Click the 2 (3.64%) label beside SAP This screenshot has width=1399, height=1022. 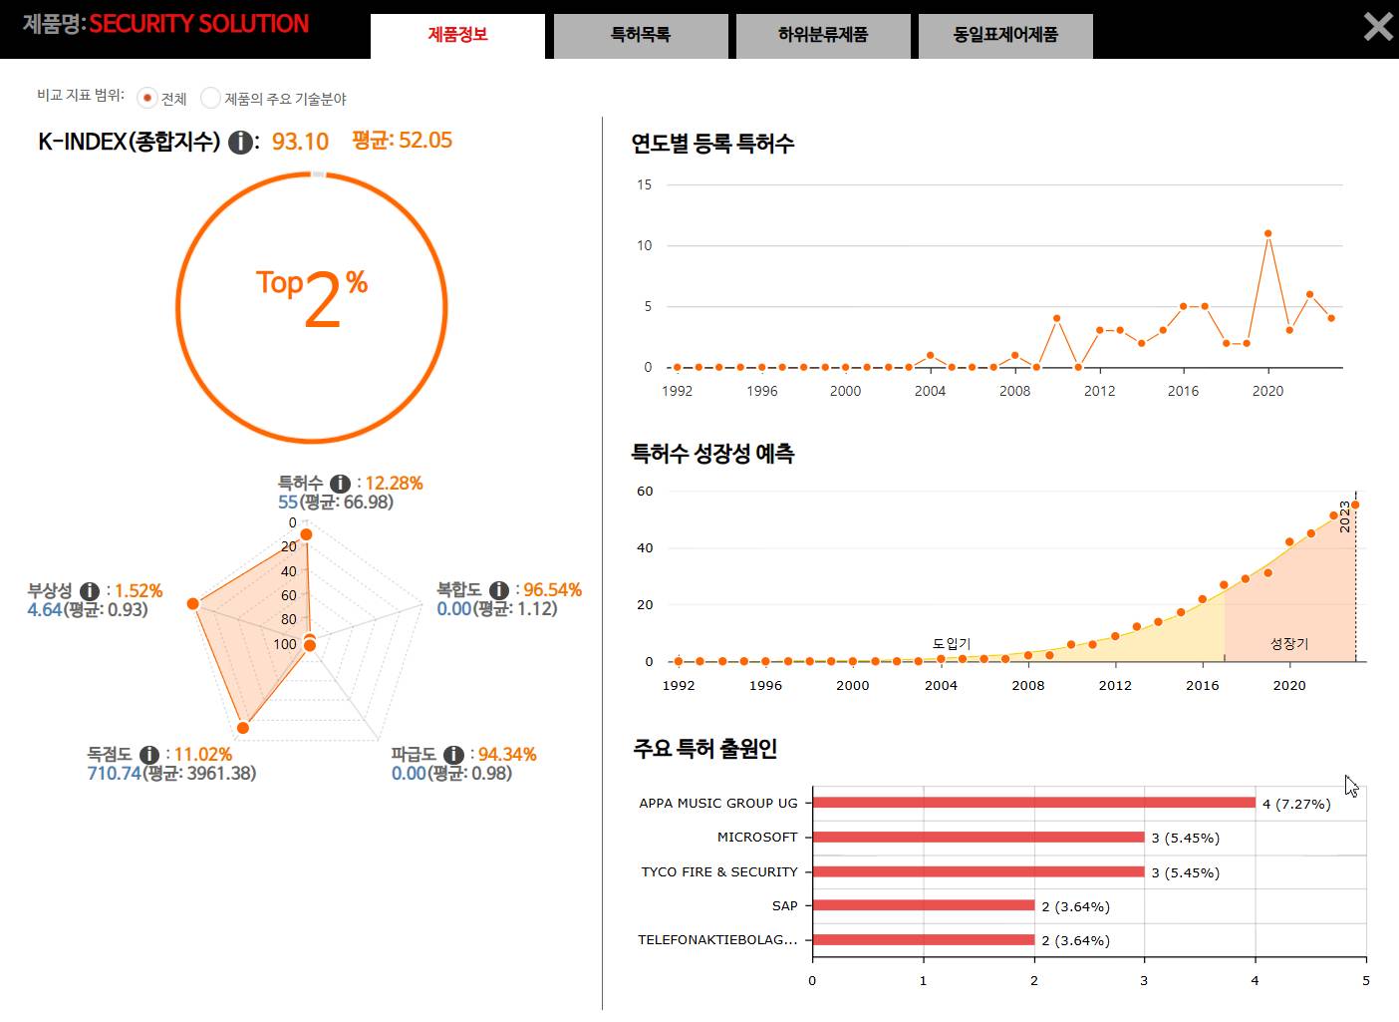point(1075,906)
